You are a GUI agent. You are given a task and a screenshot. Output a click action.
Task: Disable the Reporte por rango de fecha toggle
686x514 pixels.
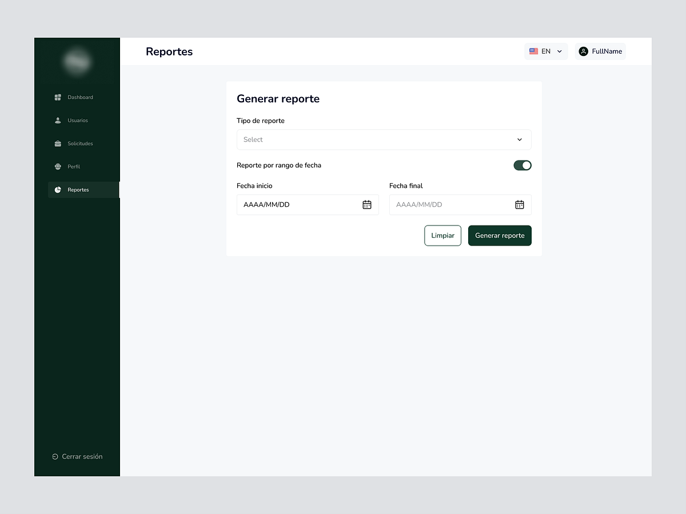(522, 165)
